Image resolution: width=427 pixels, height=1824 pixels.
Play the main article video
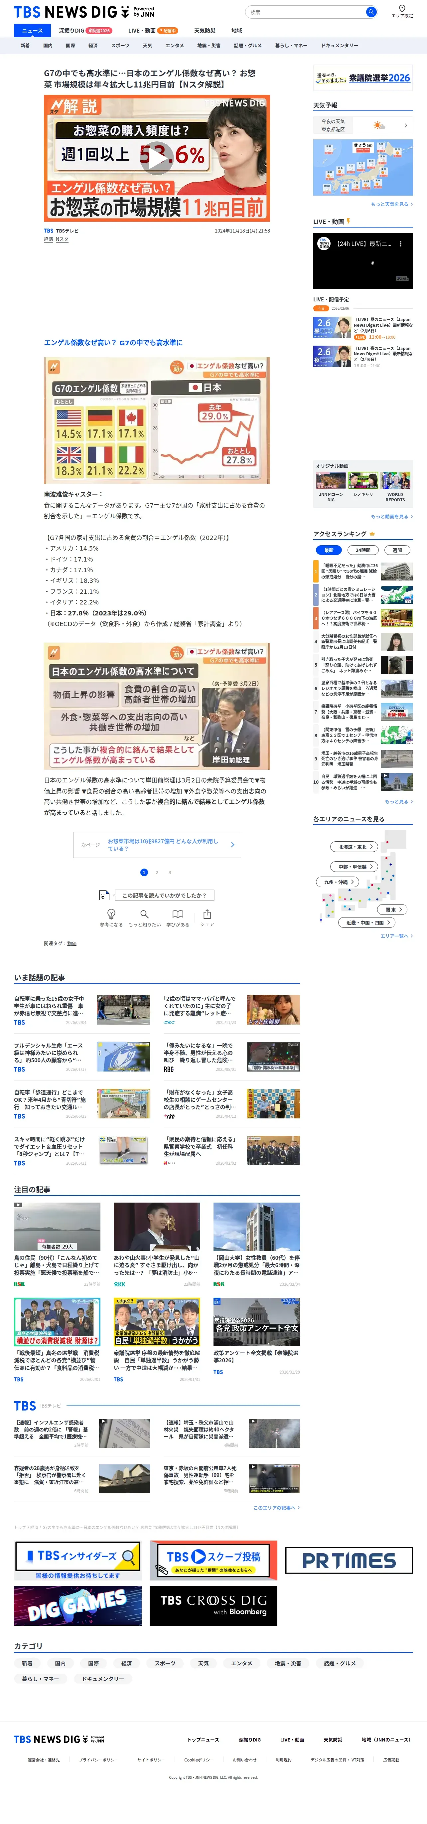click(157, 159)
